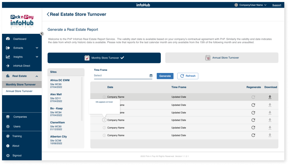
Task: Click the Extracts export icon
Action: pos(8,48)
